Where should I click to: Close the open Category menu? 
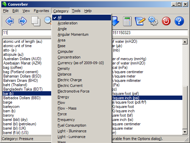point(61,11)
